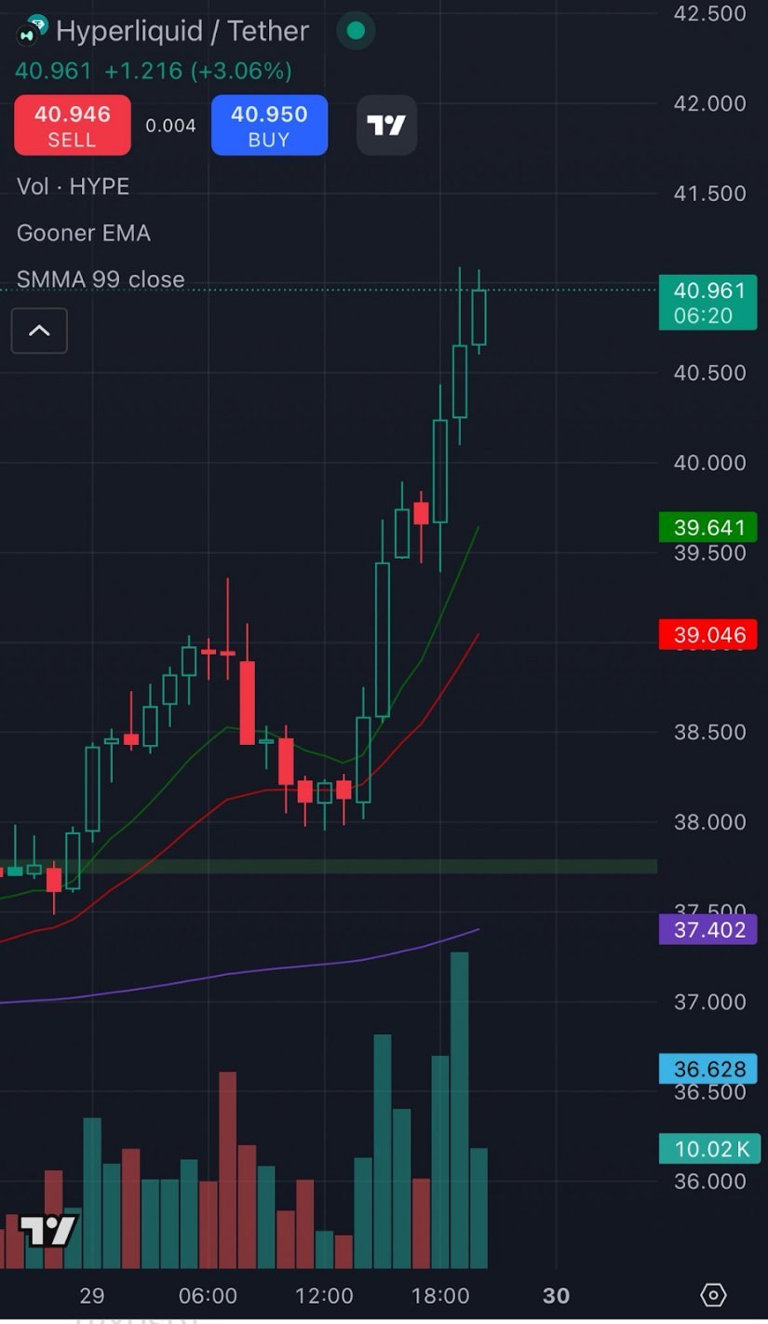Click the 06:00 label on time axis
The height and width of the screenshot is (1324, 768).
(x=208, y=1296)
